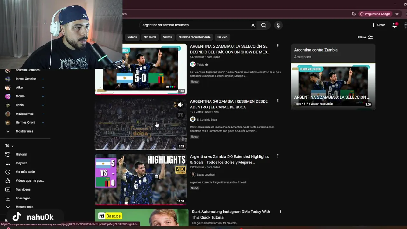
Task: Open the notifications bell
Action: coord(395,25)
